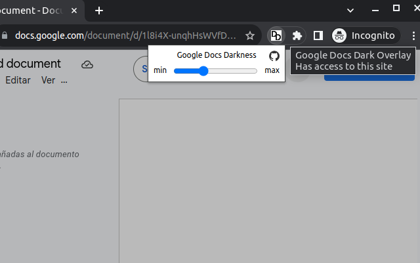Screen dimensions: 420x263
Task: Open the tab search chevron
Action: (350, 11)
